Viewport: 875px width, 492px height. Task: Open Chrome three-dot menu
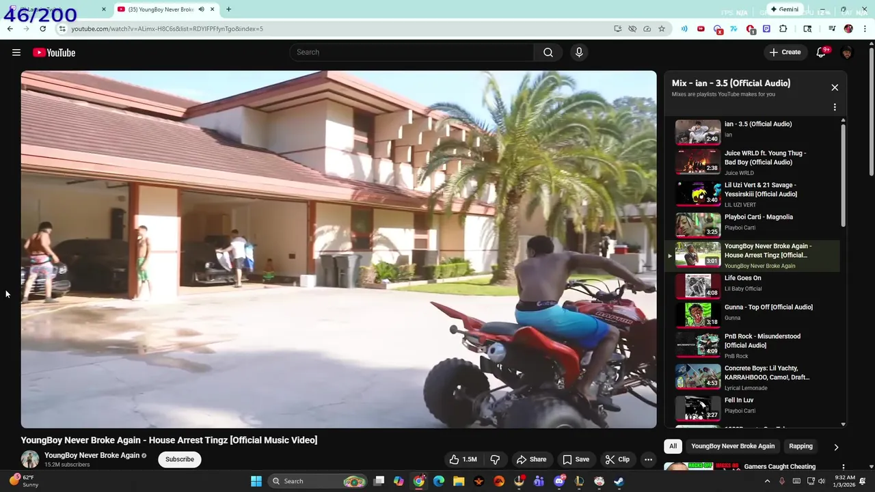[x=865, y=29]
